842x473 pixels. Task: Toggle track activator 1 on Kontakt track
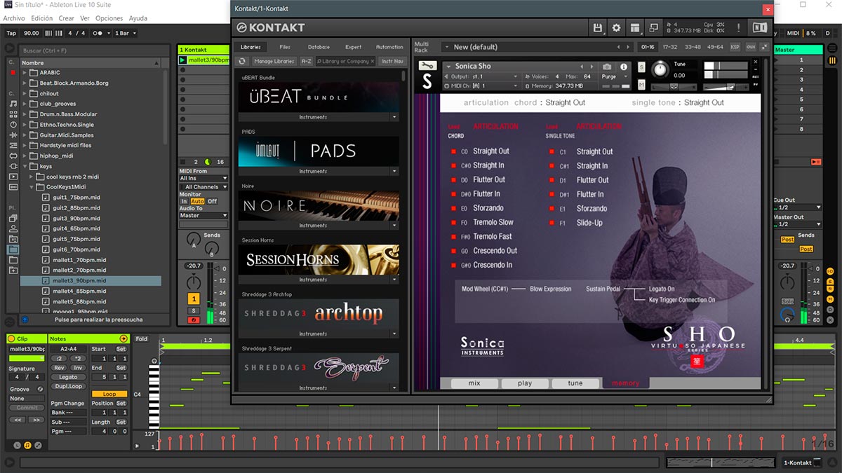(193, 299)
